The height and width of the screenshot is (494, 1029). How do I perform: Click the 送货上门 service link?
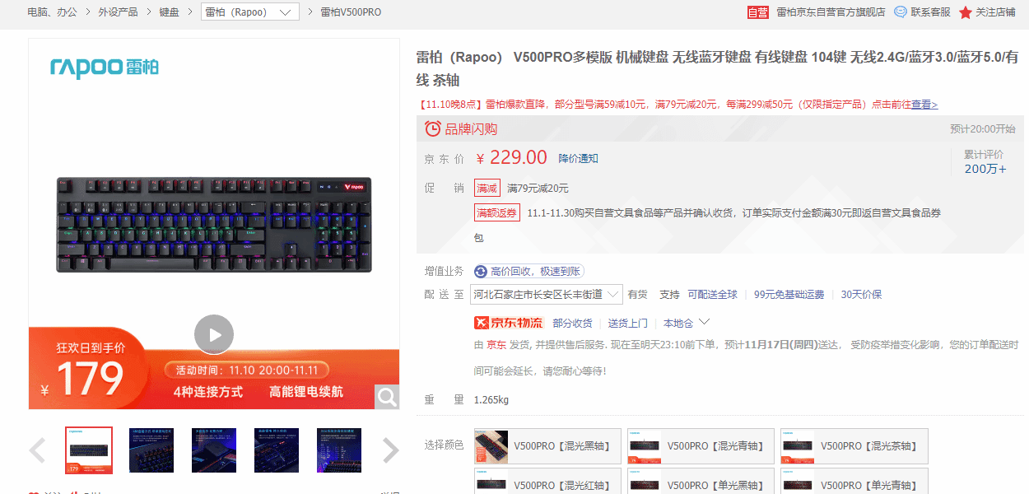pyautogui.click(x=628, y=323)
